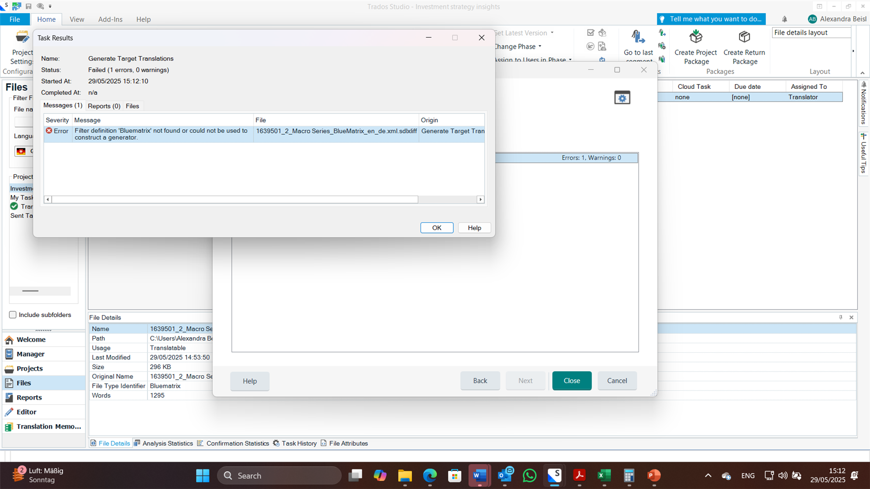Image resolution: width=870 pixels, height=489 pixels.
Task: Switch to the File Attributes tab
Action: coord(344,443)
